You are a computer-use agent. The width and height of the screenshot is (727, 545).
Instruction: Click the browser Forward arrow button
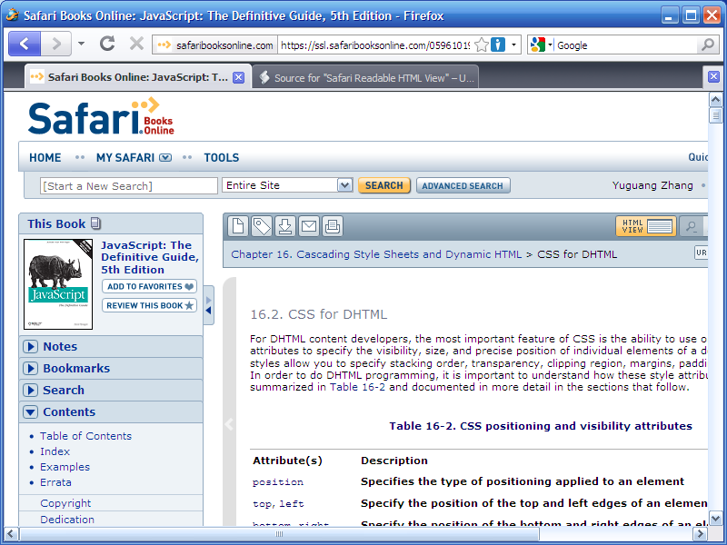pos(56,44)
